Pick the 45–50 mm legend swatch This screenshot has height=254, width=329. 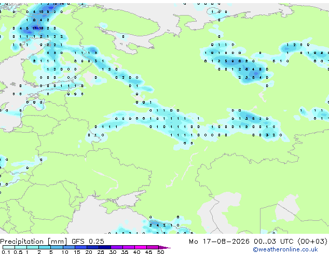[153, 247]
